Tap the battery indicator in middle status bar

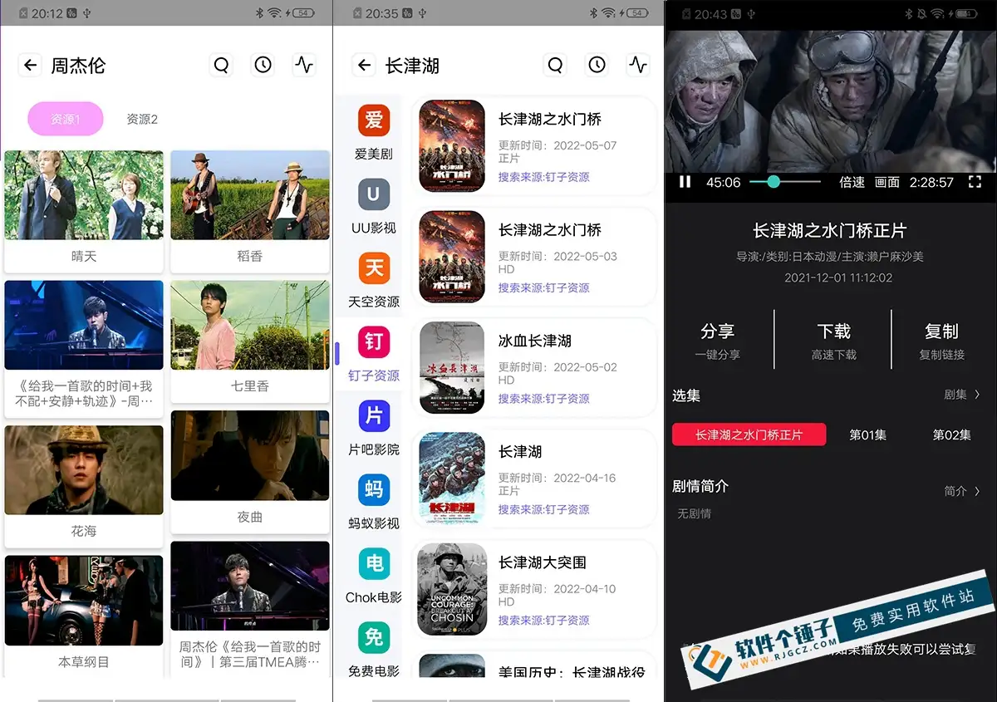click(636, 13)
